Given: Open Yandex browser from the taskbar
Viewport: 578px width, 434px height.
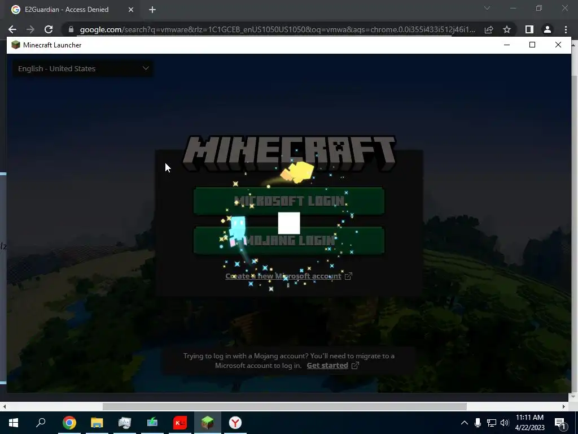Looking at the screenshot, I should click(x=235, y=423).
